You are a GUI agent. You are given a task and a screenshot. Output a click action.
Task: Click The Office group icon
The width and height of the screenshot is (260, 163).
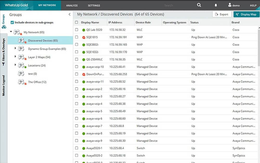click(x=22, y=82)
